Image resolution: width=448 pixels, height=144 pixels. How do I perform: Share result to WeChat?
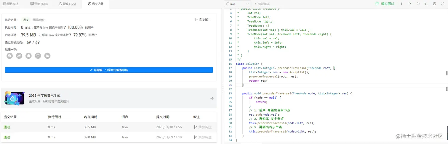(x=10, y=56)
